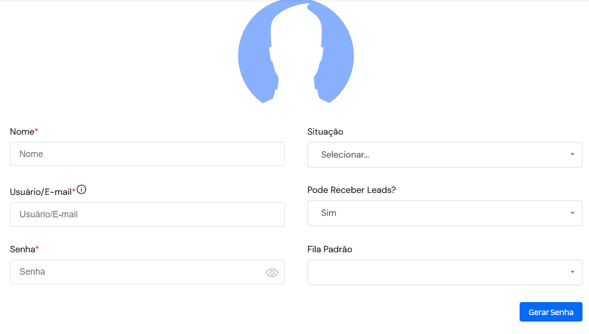Select the Senha password field
Viewport: 589px width, 334px height.
[147, 272]
